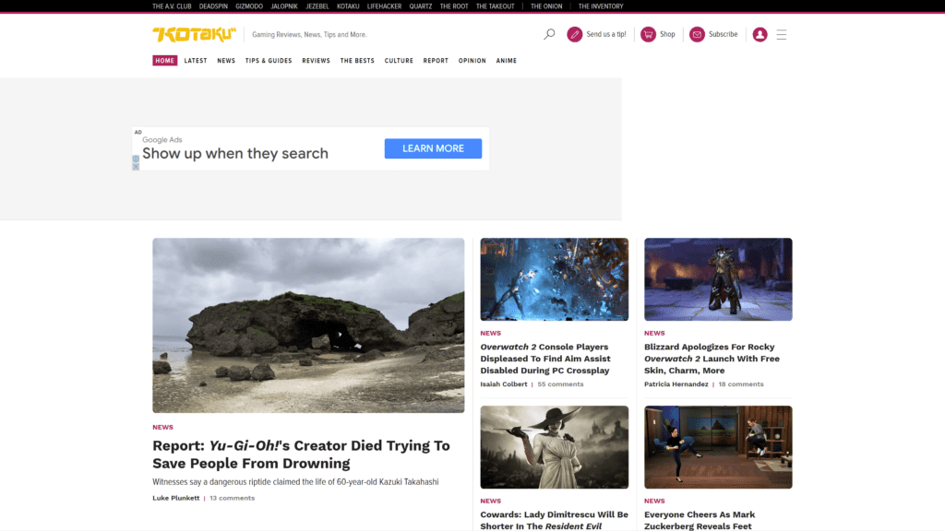945x531 pixels.
Task: Click The A.V. Club network link
Action: (172, 6)
